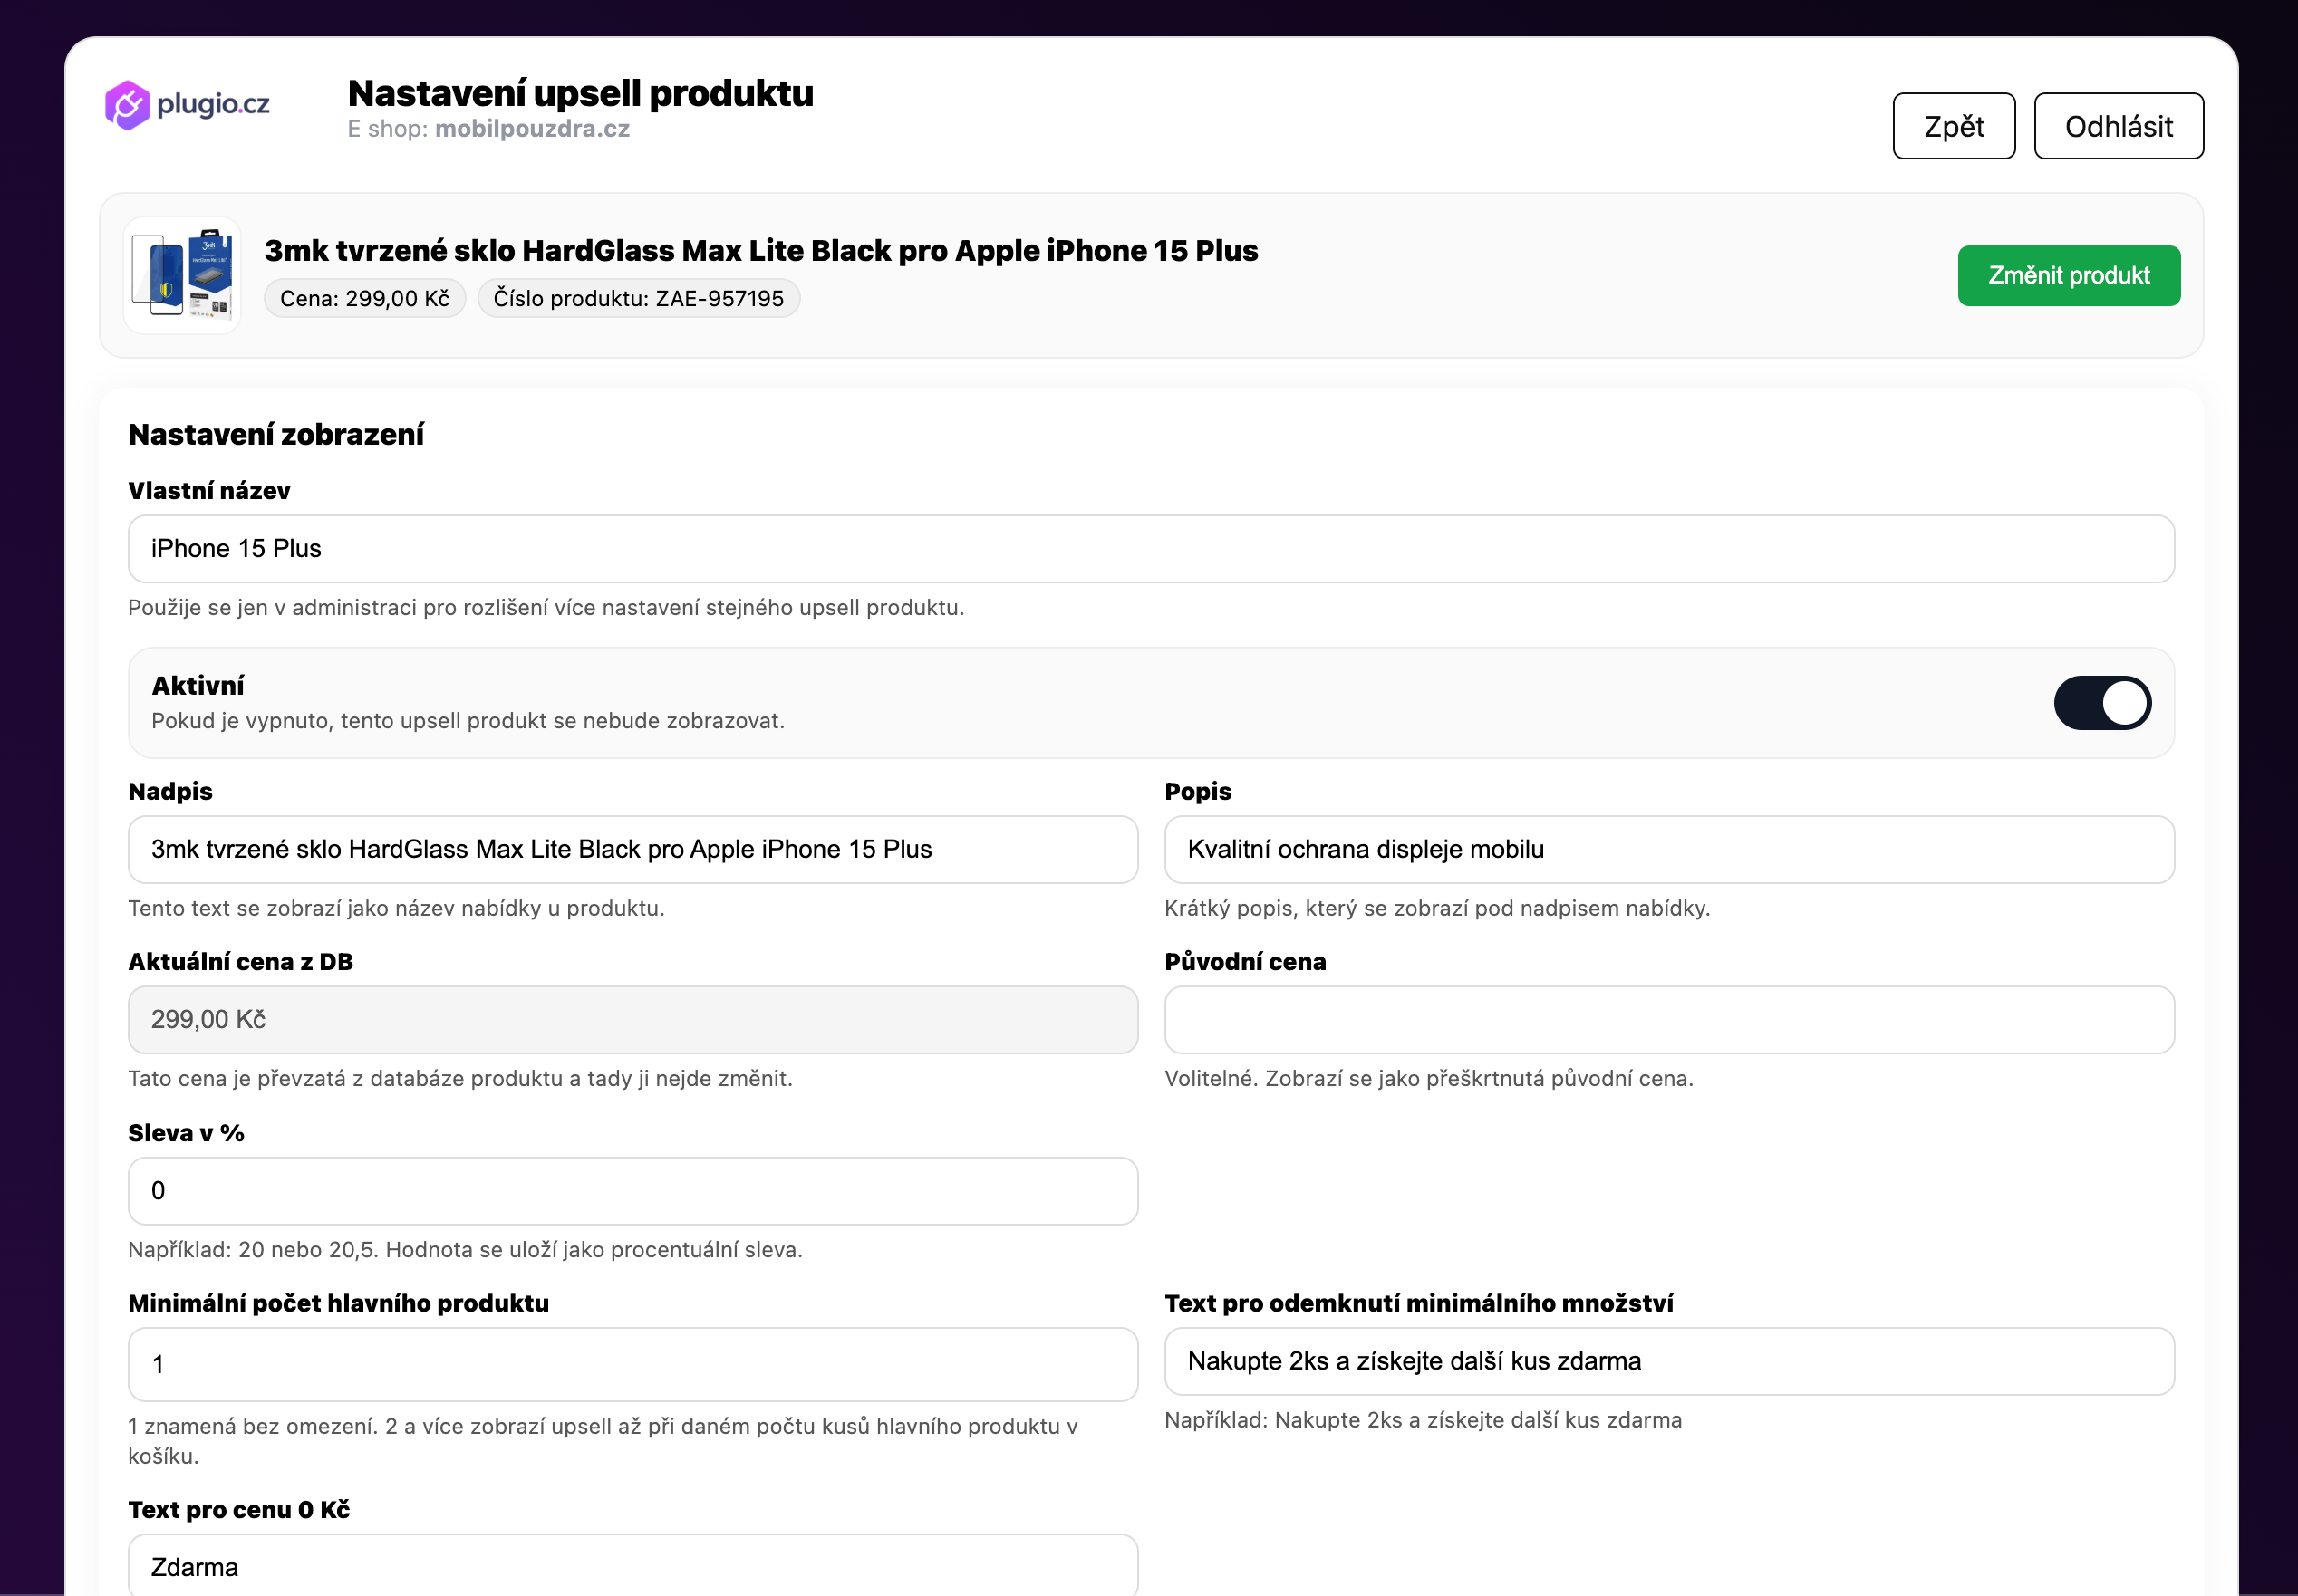This screenshot has width=2298, height=1596.
Task: Click the Číslo produktu ZAE-957195 badge
Action: 638,298
